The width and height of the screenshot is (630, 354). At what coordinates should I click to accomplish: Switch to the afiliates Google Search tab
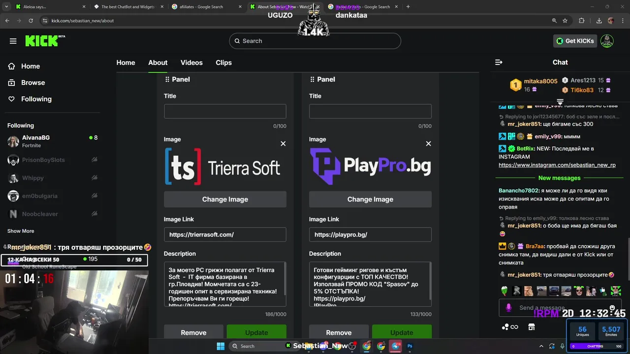[206, 7]
